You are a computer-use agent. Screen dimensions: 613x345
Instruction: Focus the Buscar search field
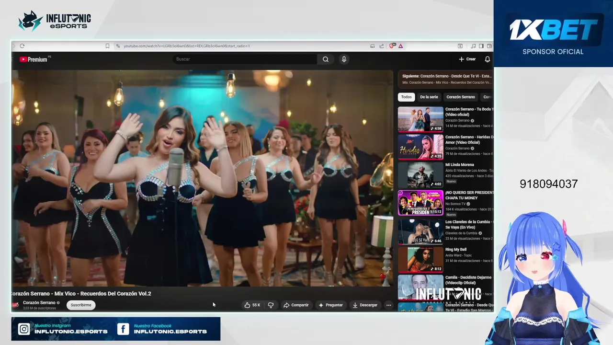click(245, 59)
